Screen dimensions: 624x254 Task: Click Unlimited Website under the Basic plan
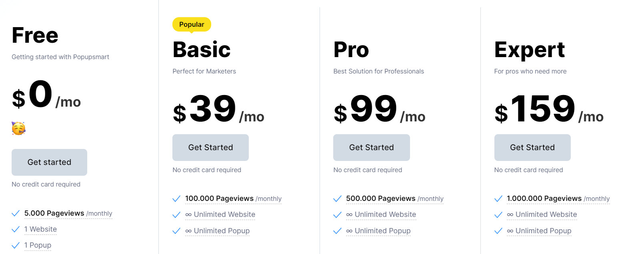(220, 214)
